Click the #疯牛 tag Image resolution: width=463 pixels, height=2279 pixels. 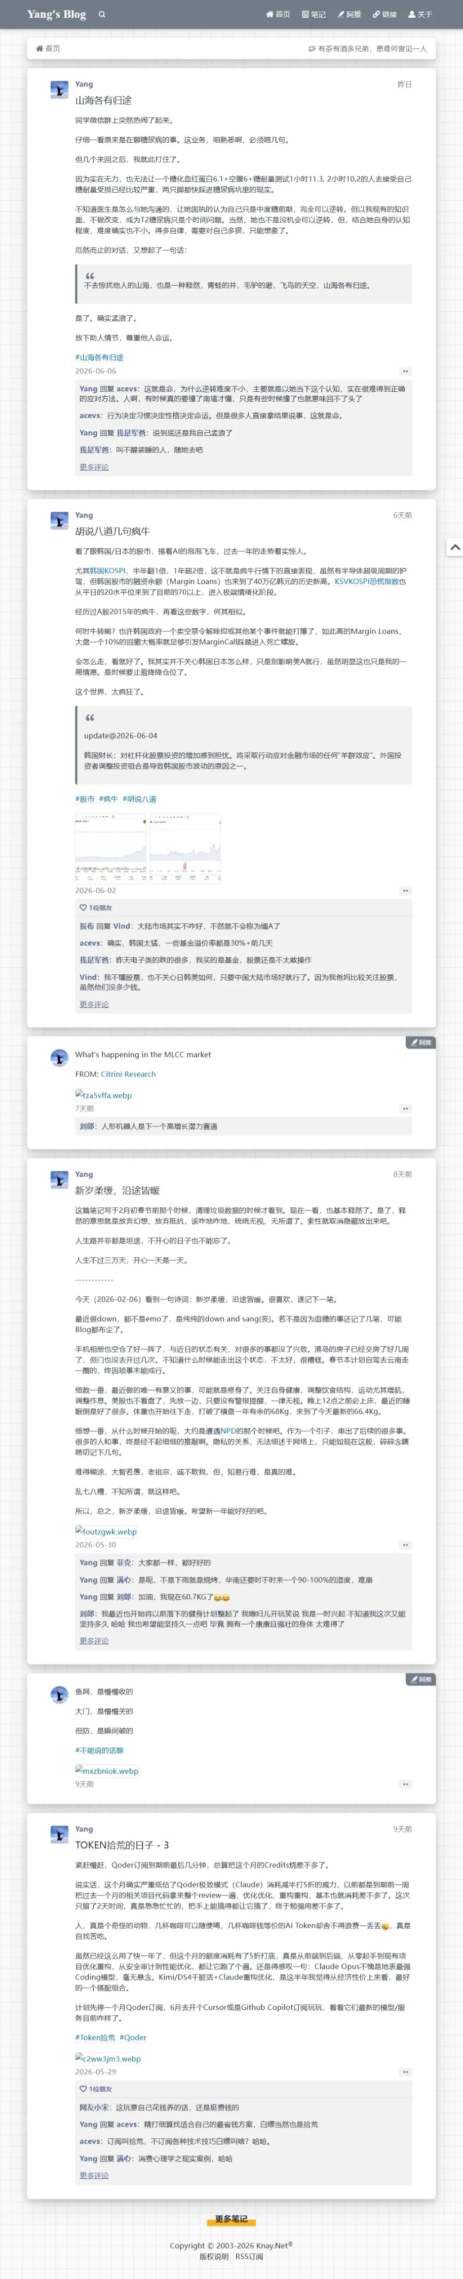pyautogui.click(x=108, y=799)
